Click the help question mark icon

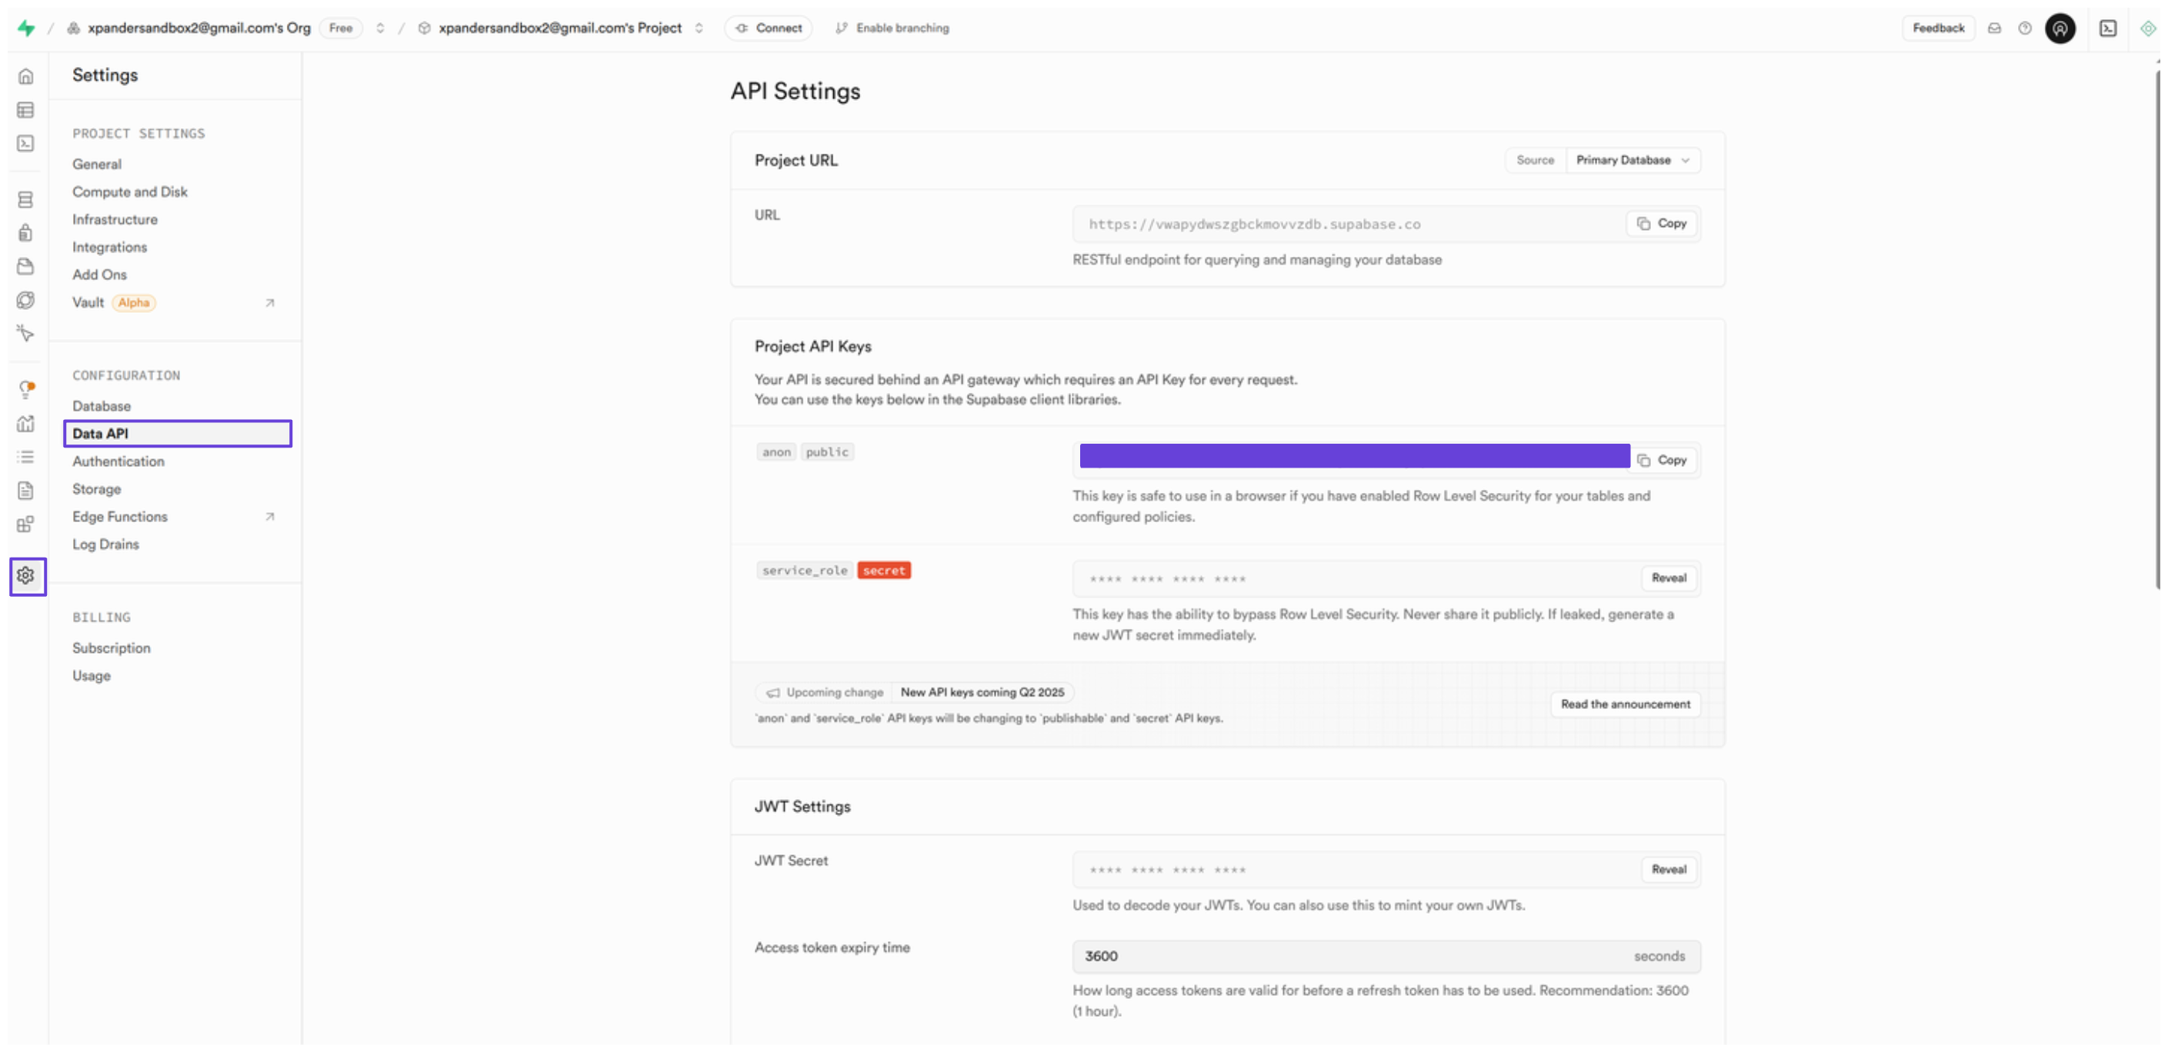click(x=2024, y=28)
